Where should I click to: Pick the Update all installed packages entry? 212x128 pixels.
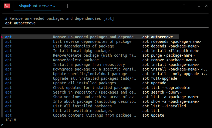tap(84, 83)
